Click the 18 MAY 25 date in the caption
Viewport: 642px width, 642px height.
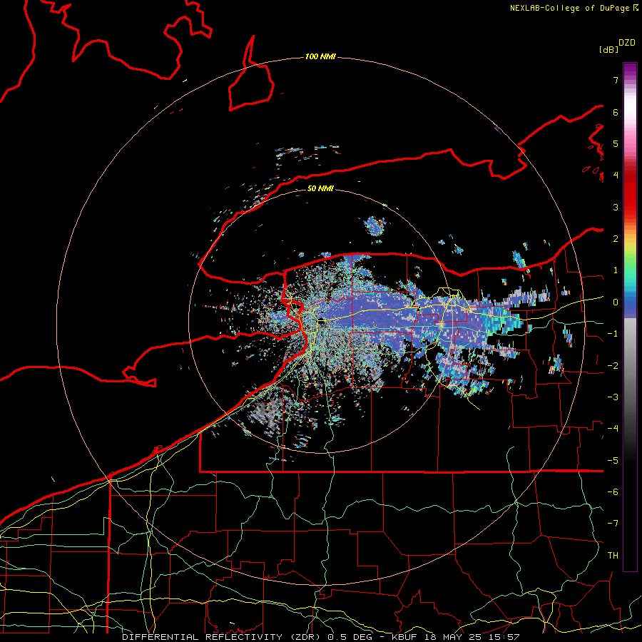pyautogui.click(x=452, y=637)
